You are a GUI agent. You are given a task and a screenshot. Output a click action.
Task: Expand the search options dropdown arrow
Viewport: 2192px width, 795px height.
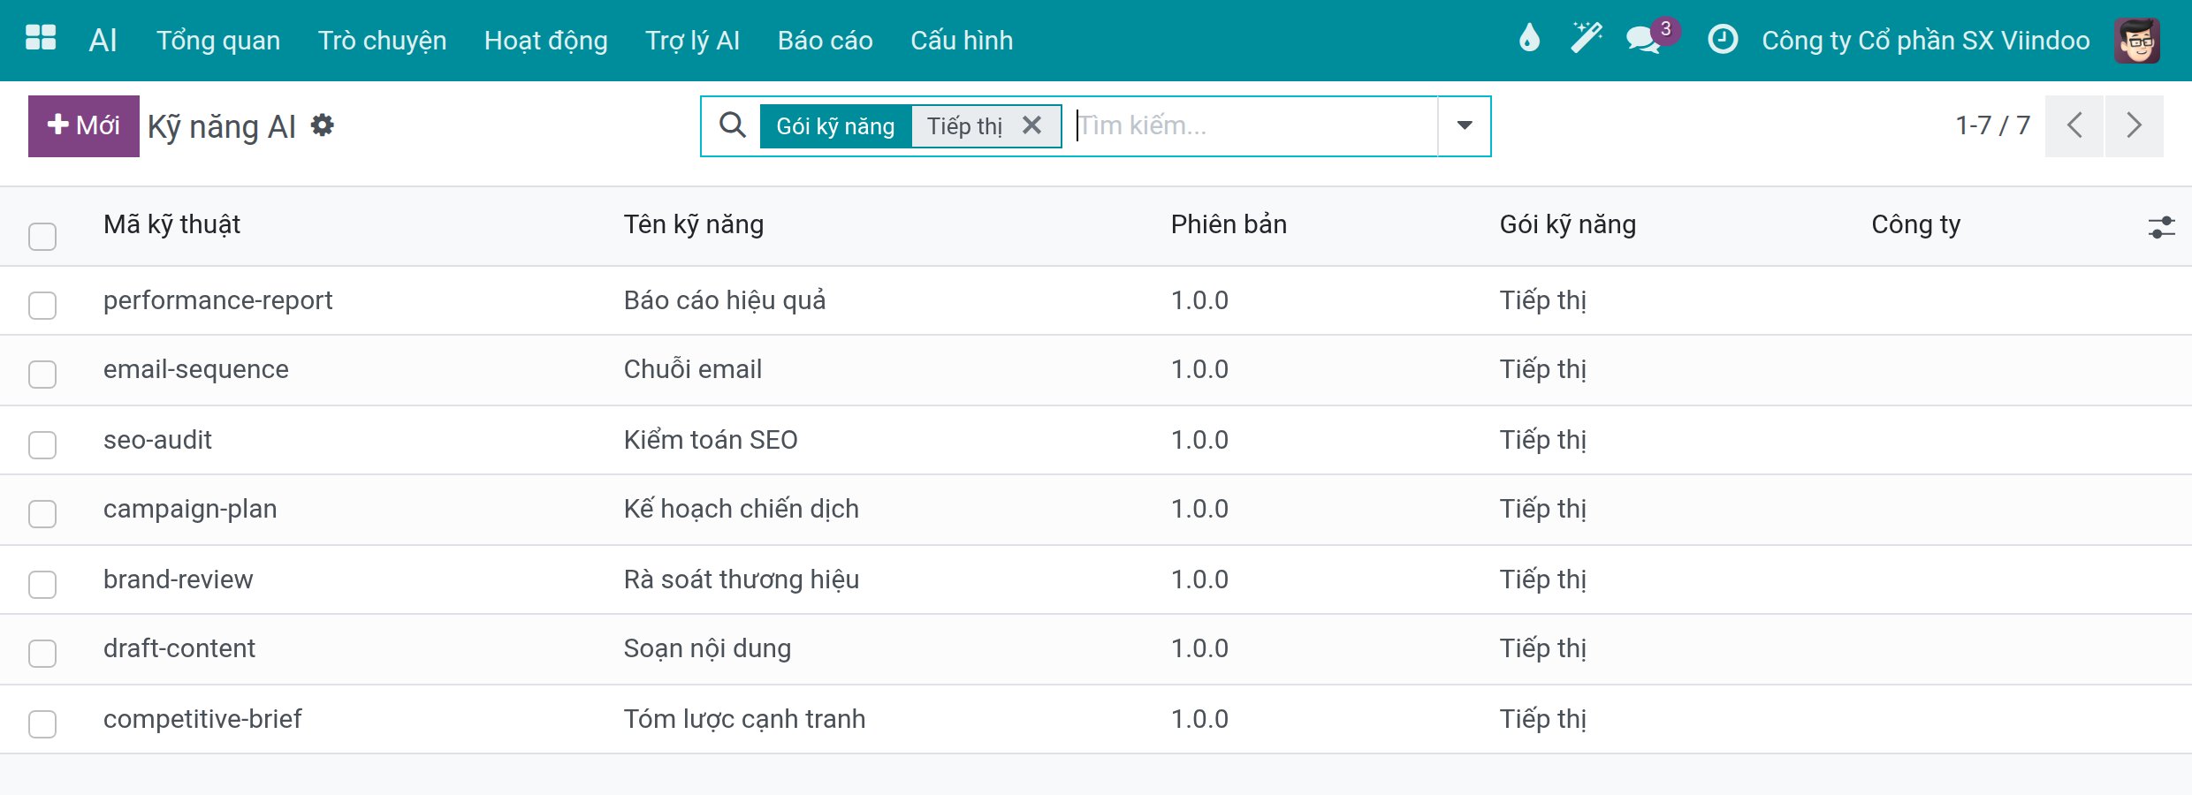pyautogui.click(x=1465, y=125)
